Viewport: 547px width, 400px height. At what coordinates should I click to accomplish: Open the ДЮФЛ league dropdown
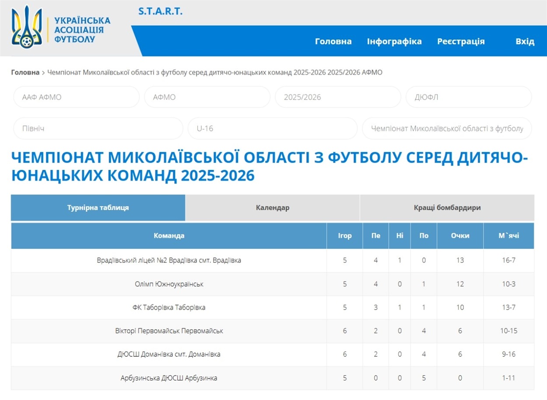[469, 97]
